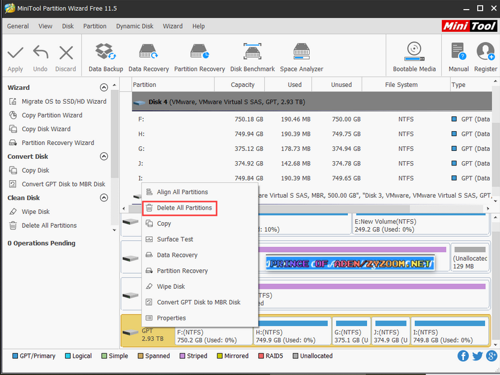The height and width of the screenshot is (375, 500).
Task: Sort by Unused column header
Action: pos(337,84)
